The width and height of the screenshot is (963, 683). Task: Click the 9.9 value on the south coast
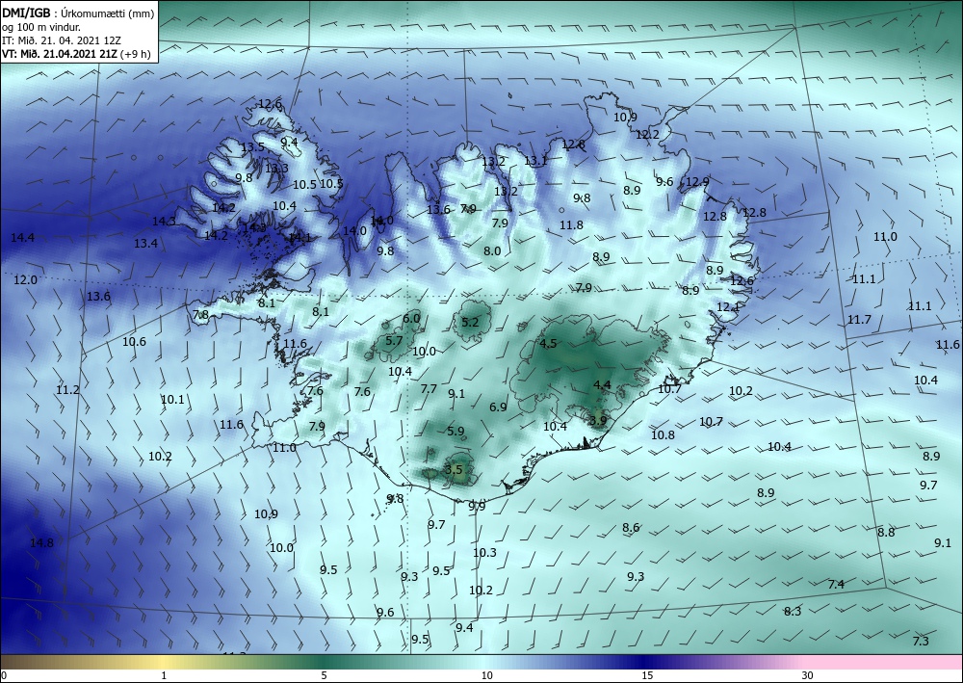pyautogui.click(x=477, y=507)
